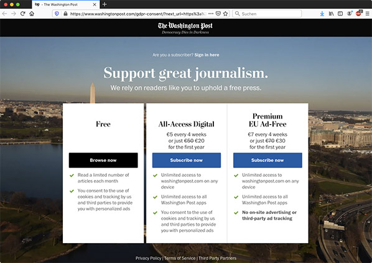Subscribe now to Premium EU Ad-Free
Screen dimensions: 372x263
[x=267, y=161]
